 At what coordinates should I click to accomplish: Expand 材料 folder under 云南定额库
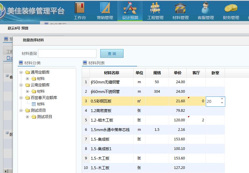pyautogui.click(x=28, y=91)
